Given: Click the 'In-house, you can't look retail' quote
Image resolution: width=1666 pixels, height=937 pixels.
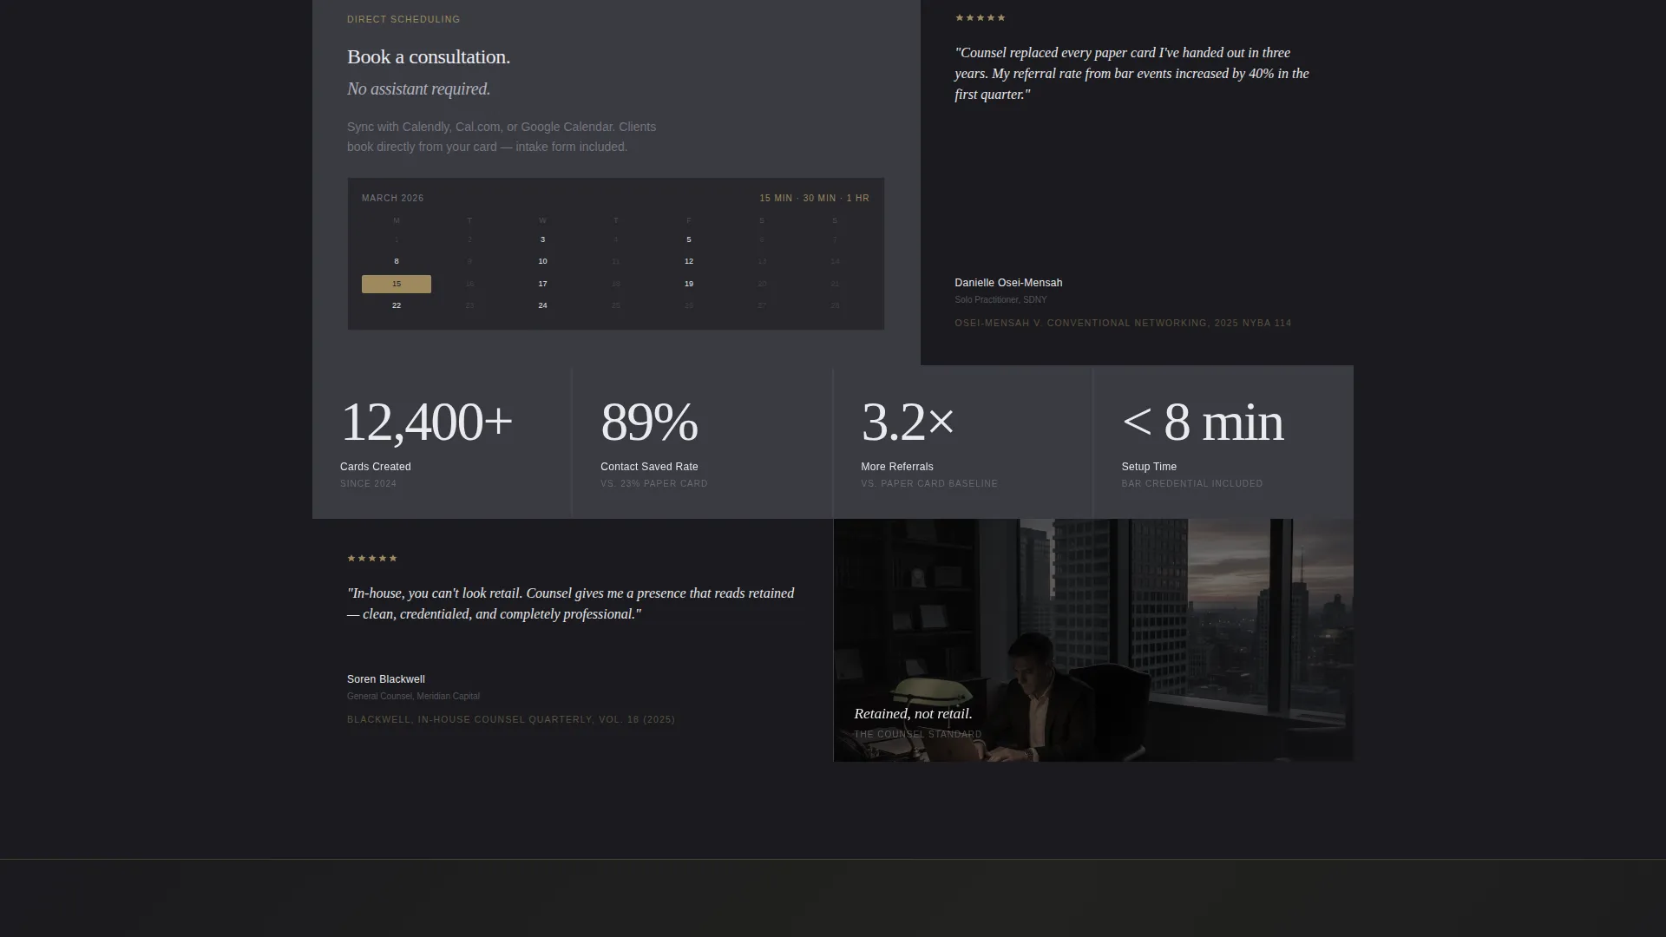Looking at the screenshot, I should pyautogui.click(x=571, y=604).
